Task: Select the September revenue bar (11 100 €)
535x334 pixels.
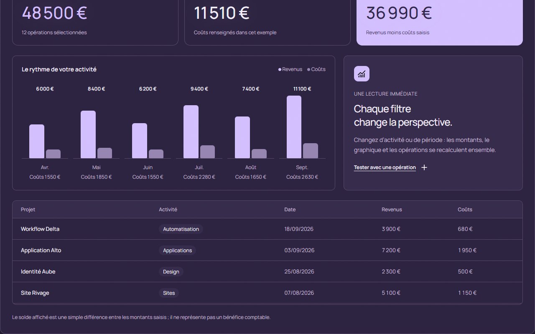Action: [x=294, y=127]
